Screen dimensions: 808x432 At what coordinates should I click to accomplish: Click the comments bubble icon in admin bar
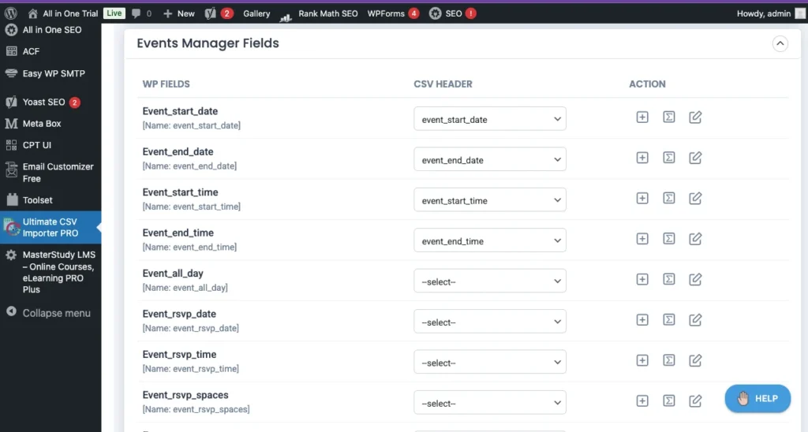click(142, 13)
